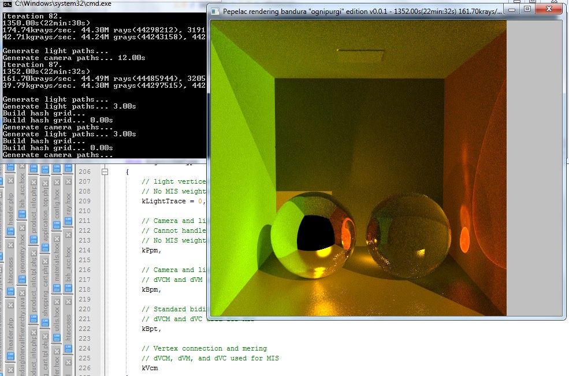
Task: Click line number 214 in the gutter
Action: [84, 251]
